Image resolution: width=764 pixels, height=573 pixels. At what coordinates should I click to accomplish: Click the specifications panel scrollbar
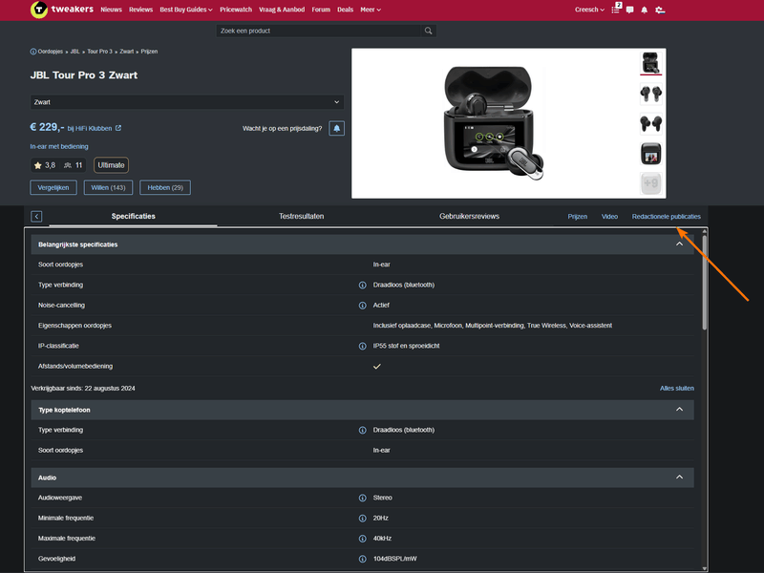(x=705, y=283)
